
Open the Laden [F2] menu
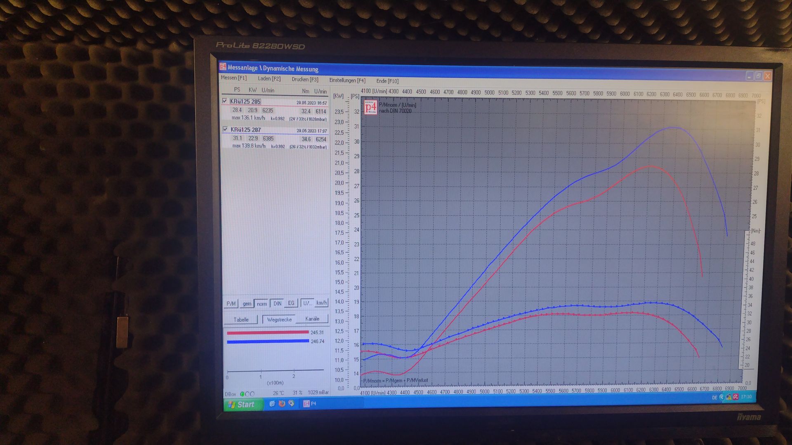tap(269, 79)
